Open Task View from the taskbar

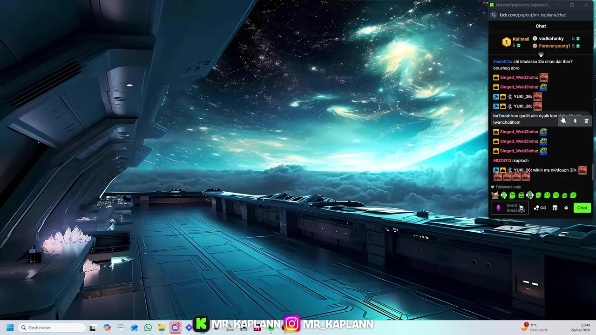pyautogui.click(x=93, y=328)
